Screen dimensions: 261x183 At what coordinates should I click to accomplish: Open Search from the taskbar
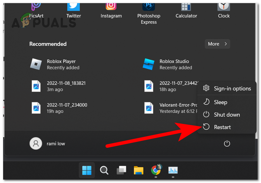tap(104, 170)
